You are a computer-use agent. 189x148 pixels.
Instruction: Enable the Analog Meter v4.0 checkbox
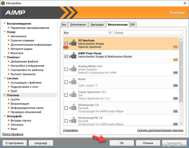click(x=66, y=69)
